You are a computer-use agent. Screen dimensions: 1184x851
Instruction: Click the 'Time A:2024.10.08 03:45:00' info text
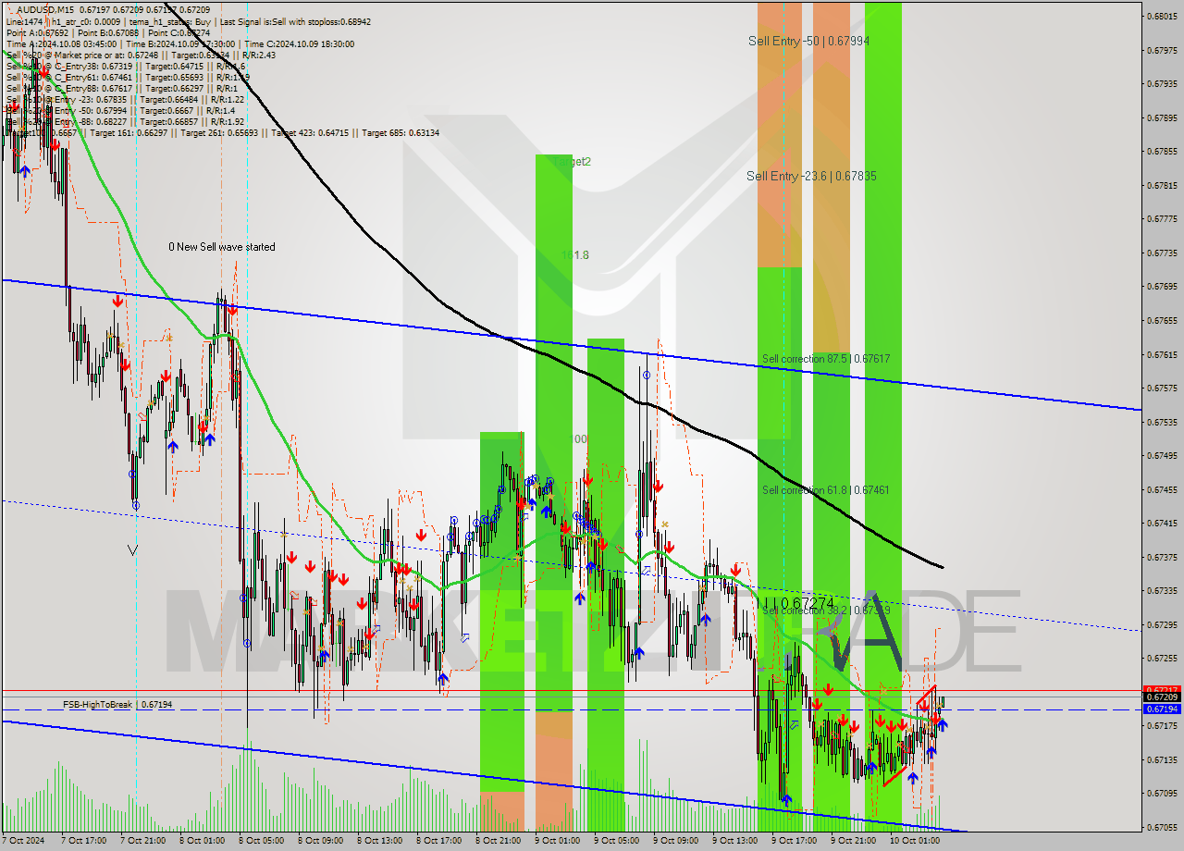pyautogui.click(x=61, y=43)
